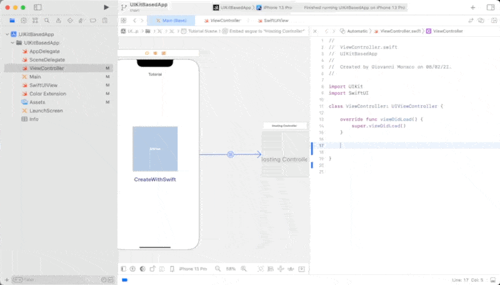Collapse the UIKitBasedApp project root
Screen dimensions: 500x285
click(x=7, y=34)
